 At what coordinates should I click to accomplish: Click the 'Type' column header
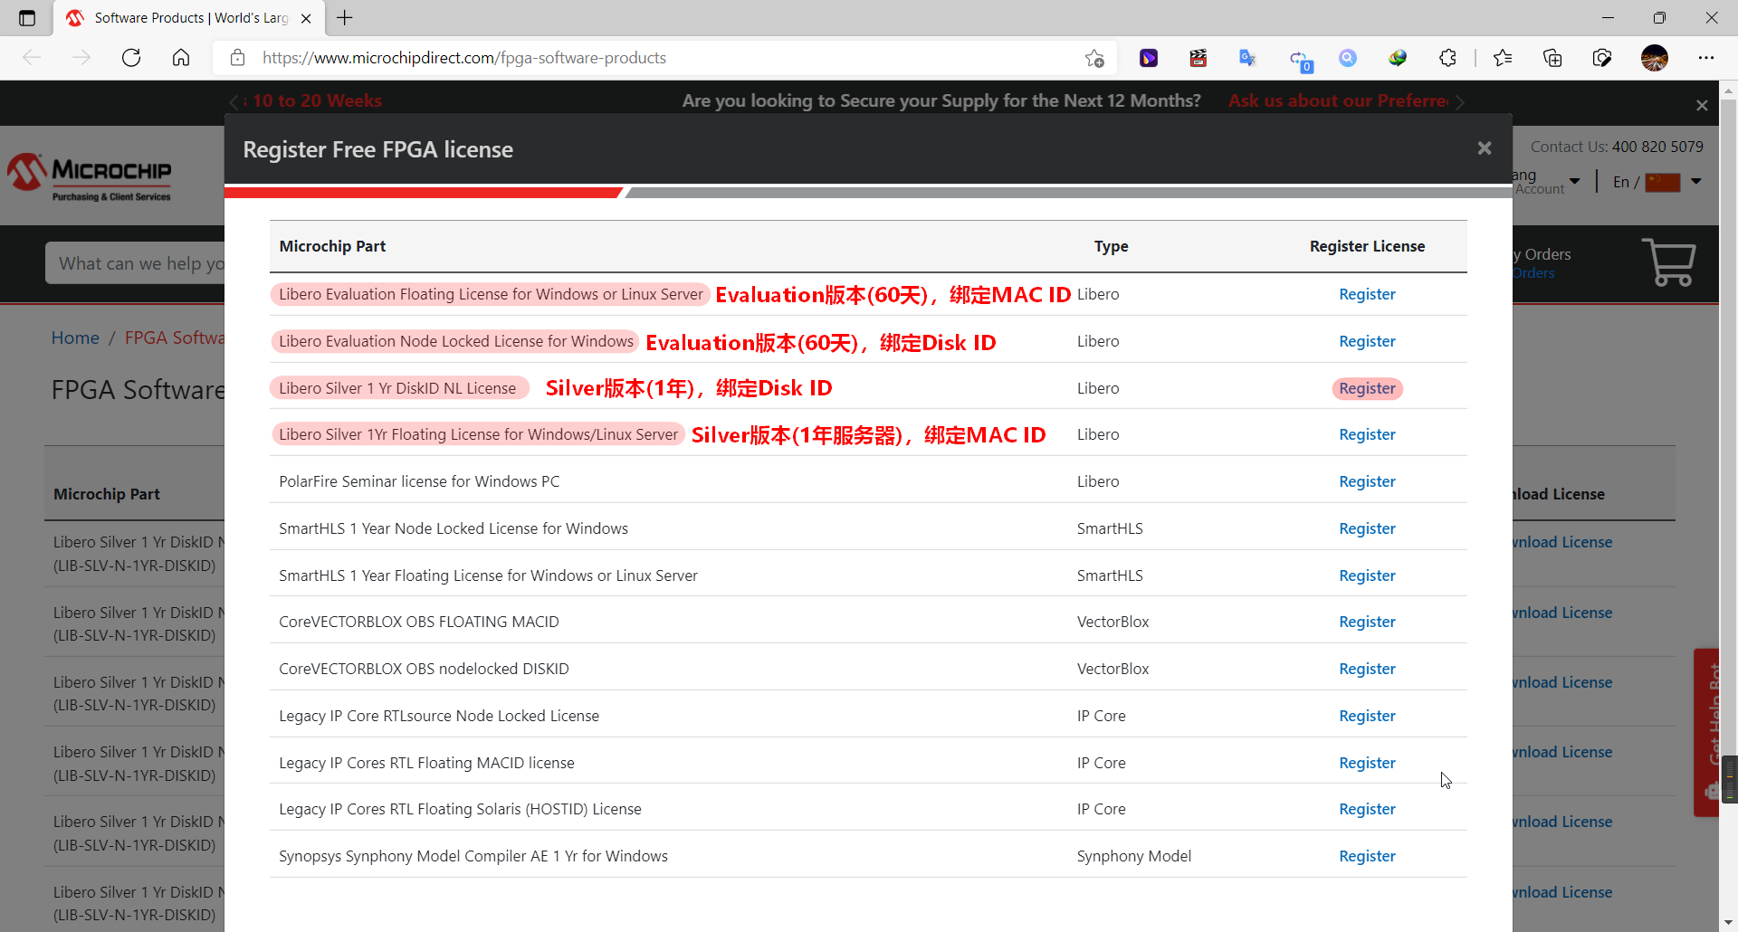click(1111, 246)
